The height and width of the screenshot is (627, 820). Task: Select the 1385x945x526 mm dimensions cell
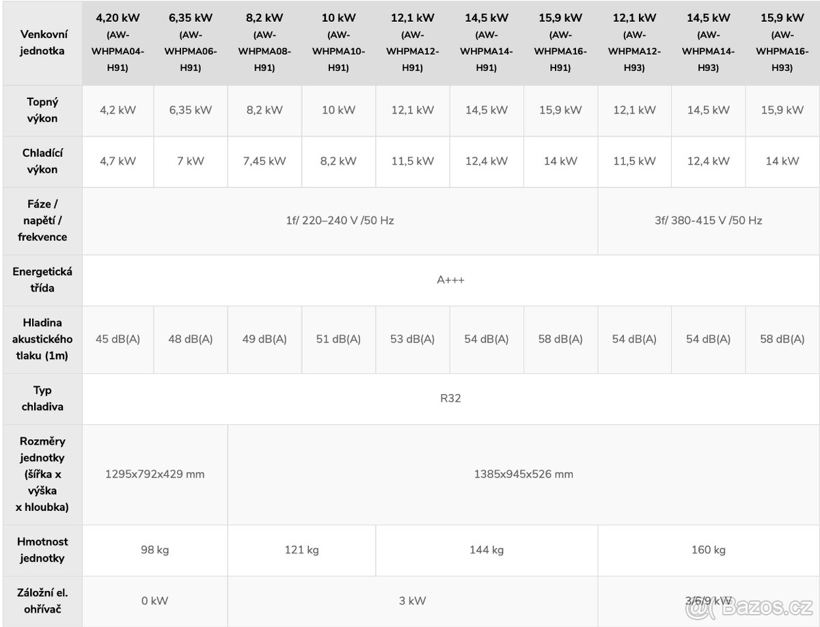pos(523,474)
